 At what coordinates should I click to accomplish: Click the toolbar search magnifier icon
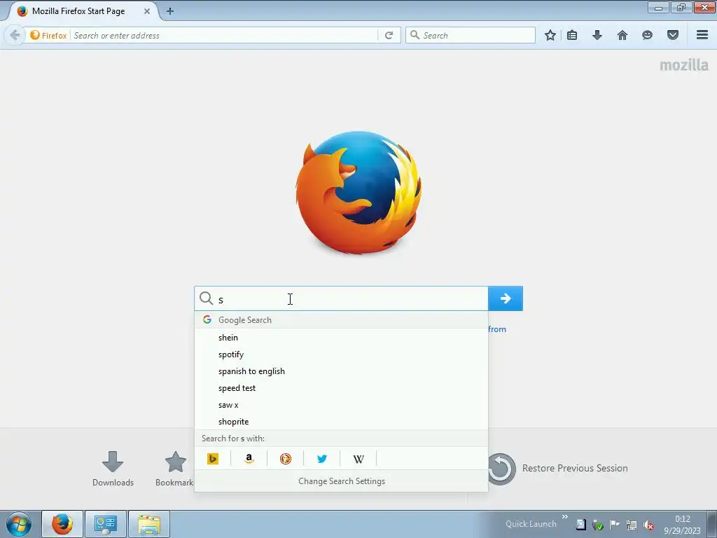click(x=415, y=35)
